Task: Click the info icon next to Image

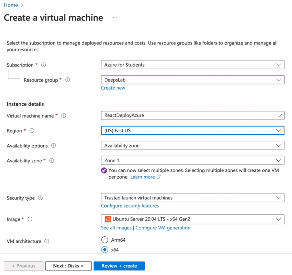Action: click(30, 219)
